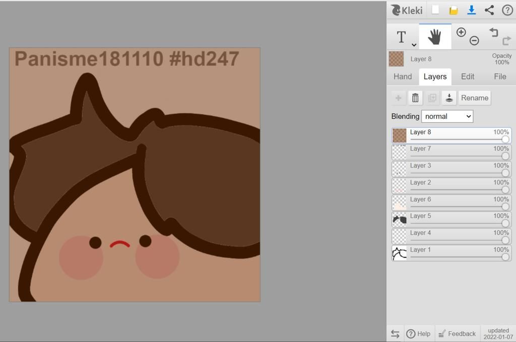Open the Help link at the bottom

[418, 334]
